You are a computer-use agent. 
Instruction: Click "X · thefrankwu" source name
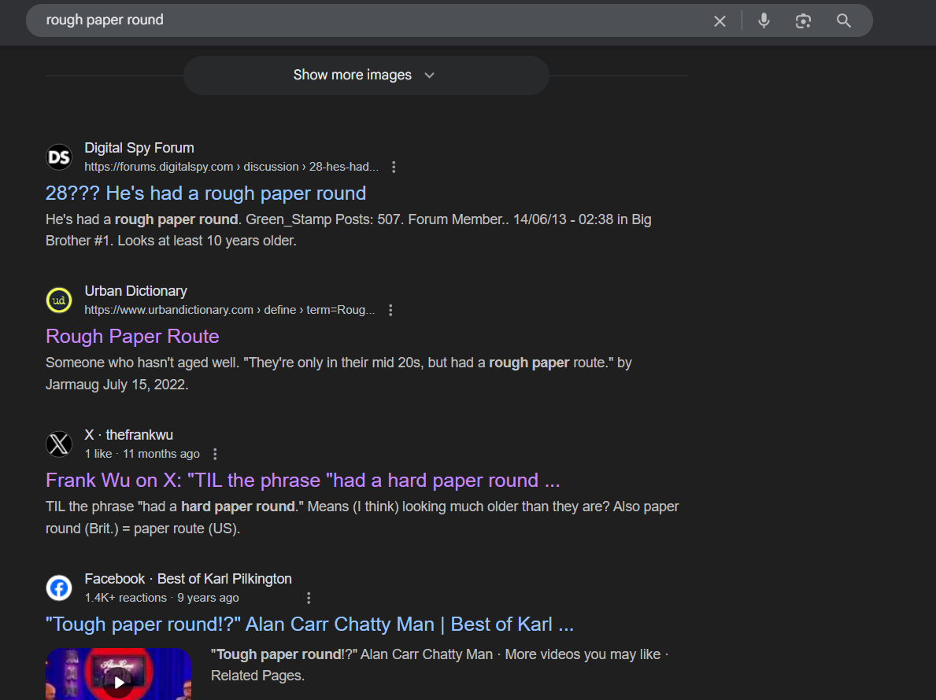point(128,435)
